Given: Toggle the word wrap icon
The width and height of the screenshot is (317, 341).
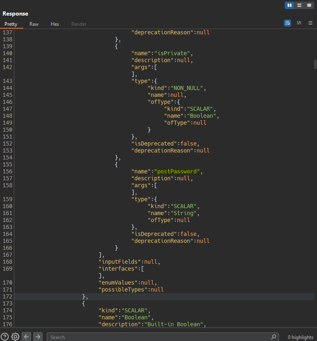Looking at the screenshot, I should (288, 23).
